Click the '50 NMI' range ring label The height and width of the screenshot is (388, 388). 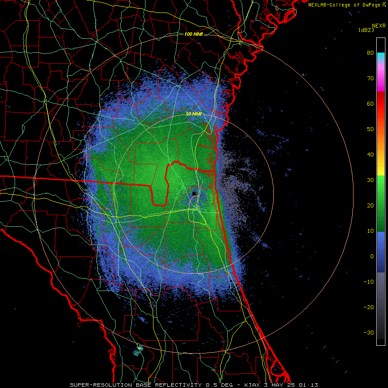194,114
